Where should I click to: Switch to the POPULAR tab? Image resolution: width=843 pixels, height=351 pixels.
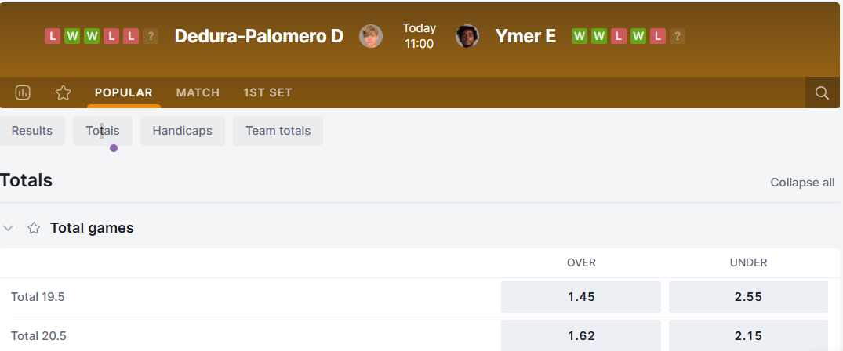click(x=124, y=92)
